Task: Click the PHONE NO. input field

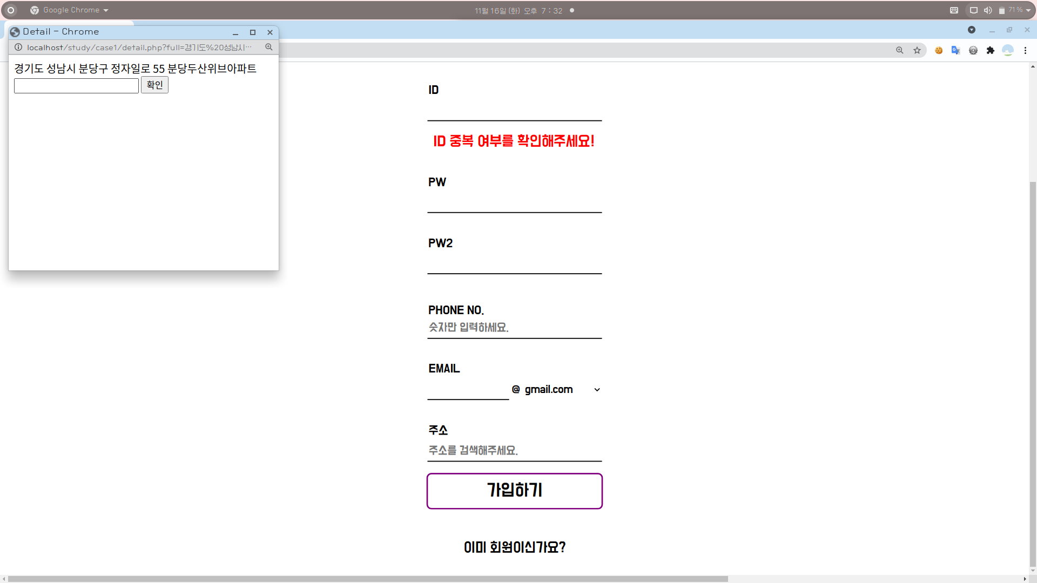Action: point(514,327)
